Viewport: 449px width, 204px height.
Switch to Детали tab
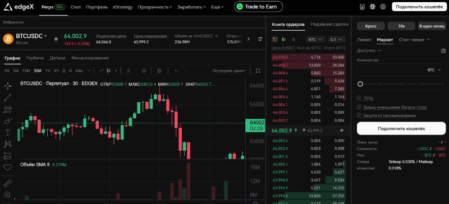[x=58, y=58]
